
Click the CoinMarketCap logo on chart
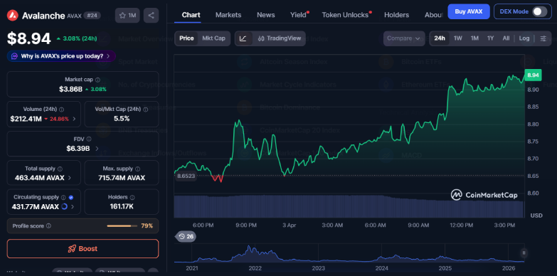pyautogui.click(x=484, y=195)
